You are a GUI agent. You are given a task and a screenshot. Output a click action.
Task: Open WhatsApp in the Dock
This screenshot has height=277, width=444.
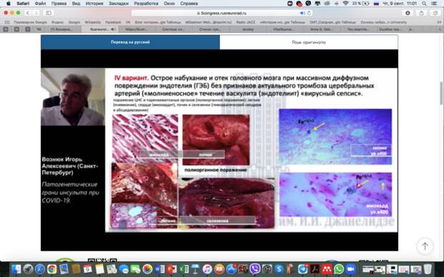339,269
